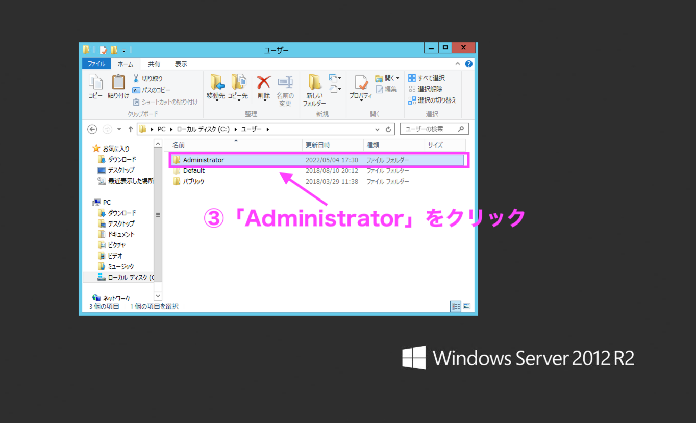Viewport: 696px width, 423px height.
Task: Open the address bar history dropdown arrow
Action: 377,129
